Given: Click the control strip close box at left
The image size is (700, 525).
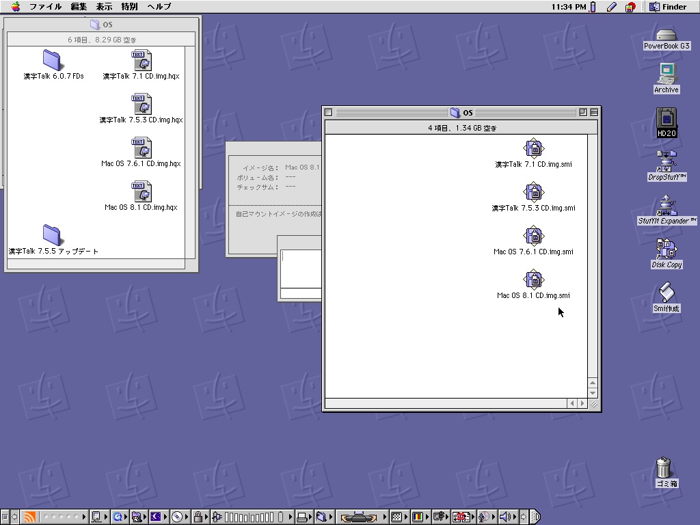Looking at the screenshot, I should click(x=5, y=517).
